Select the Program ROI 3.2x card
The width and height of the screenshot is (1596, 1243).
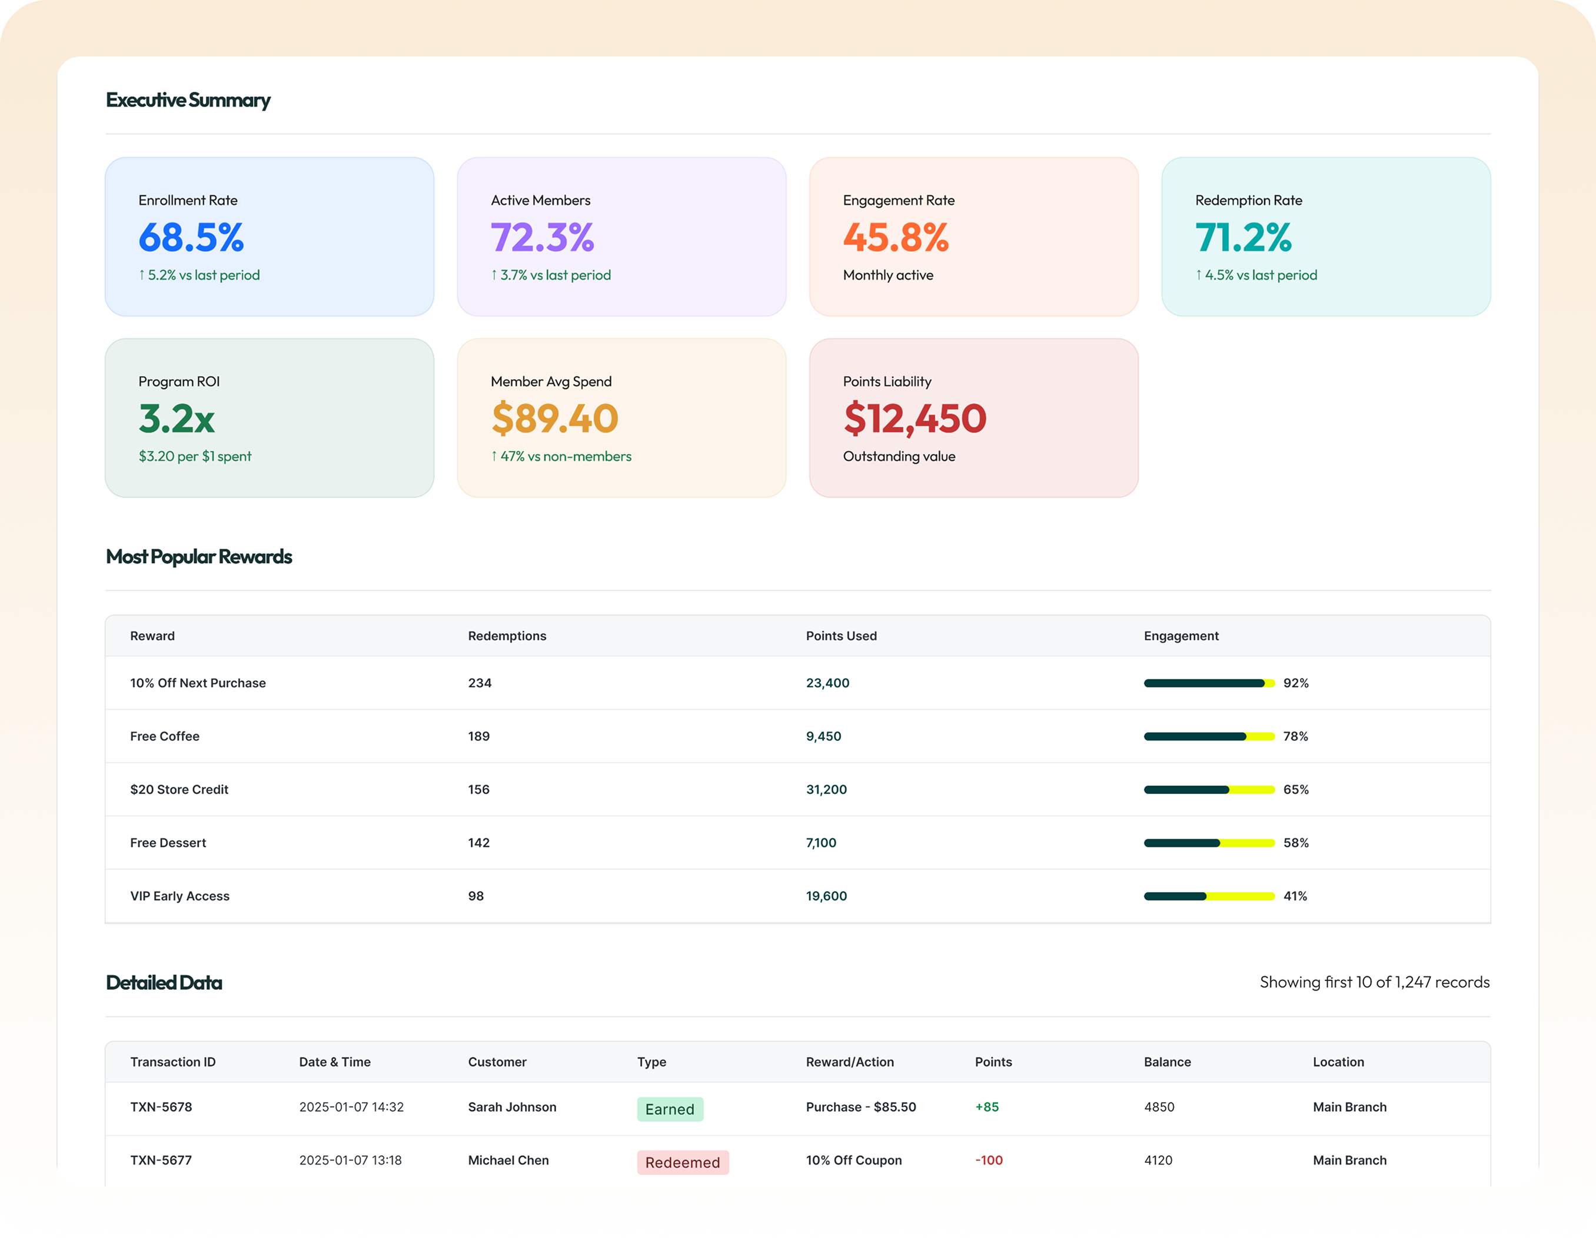269,418
